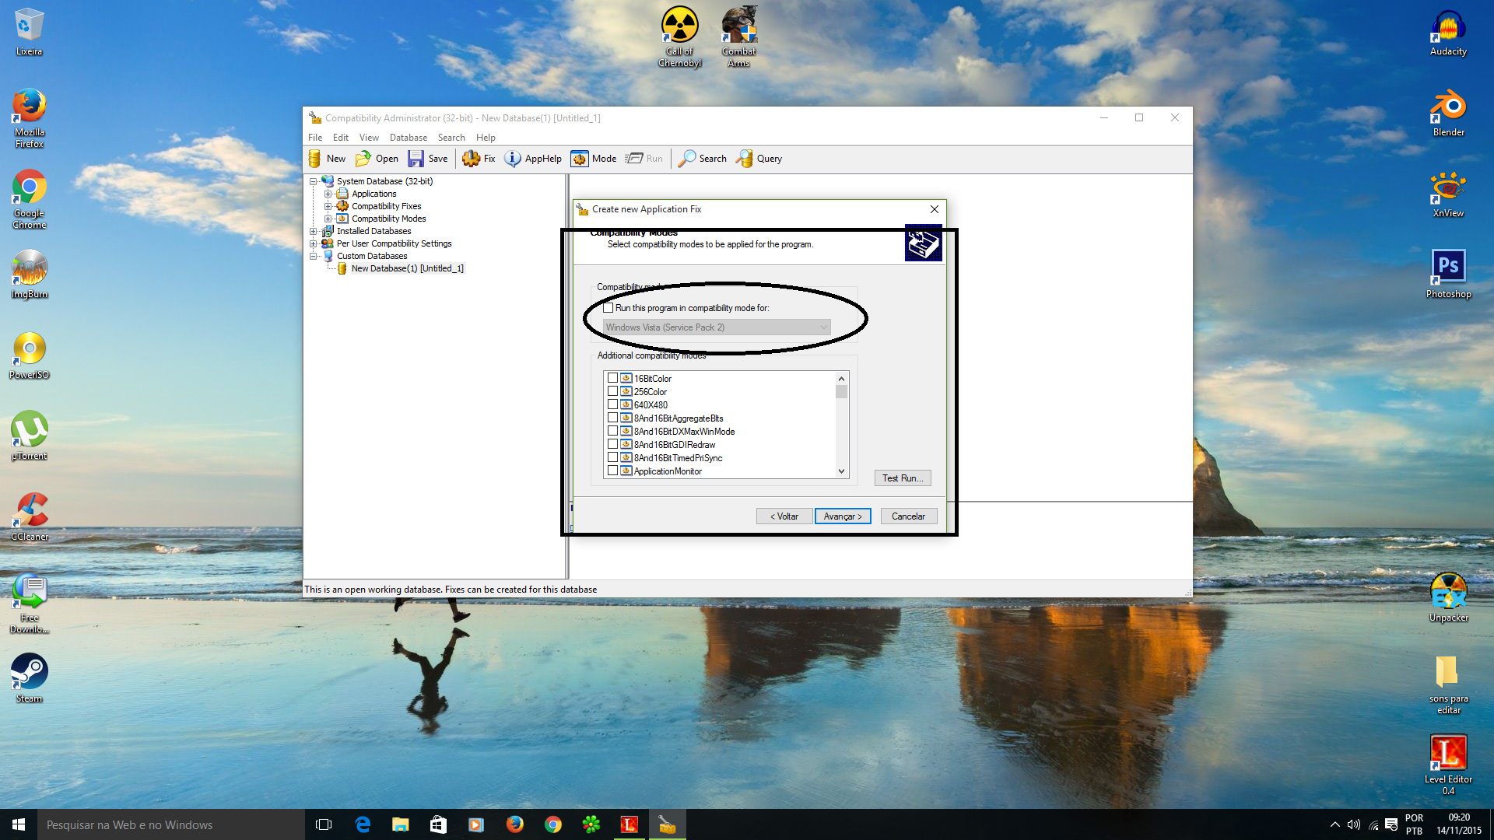Click the Query toolbar icon
The height and width of the screenshot is (840, 1494).
[745, 159]
